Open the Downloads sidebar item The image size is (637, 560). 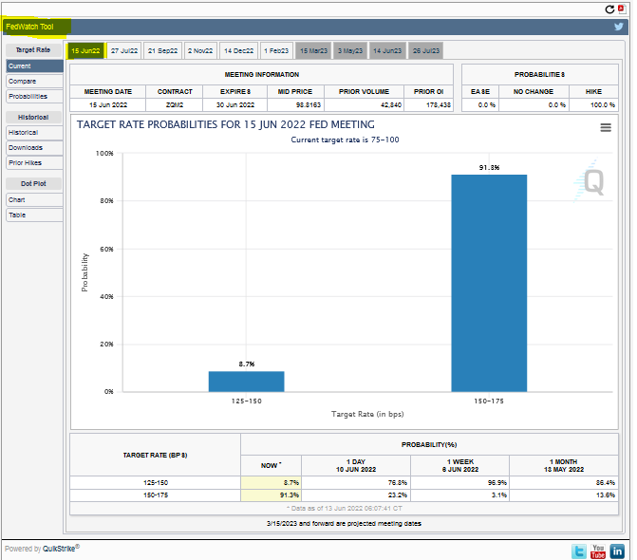(x=34, y=147)
